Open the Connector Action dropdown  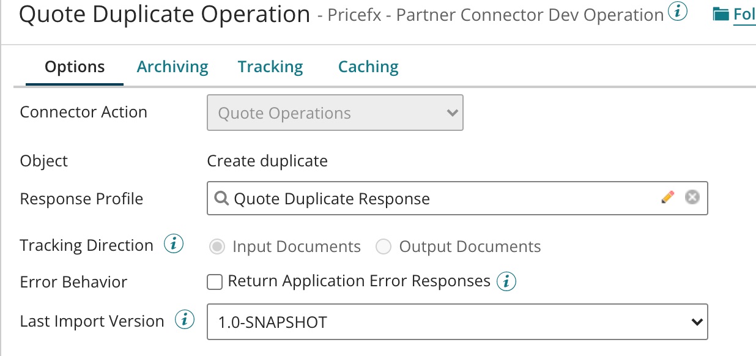coord(335,113)
